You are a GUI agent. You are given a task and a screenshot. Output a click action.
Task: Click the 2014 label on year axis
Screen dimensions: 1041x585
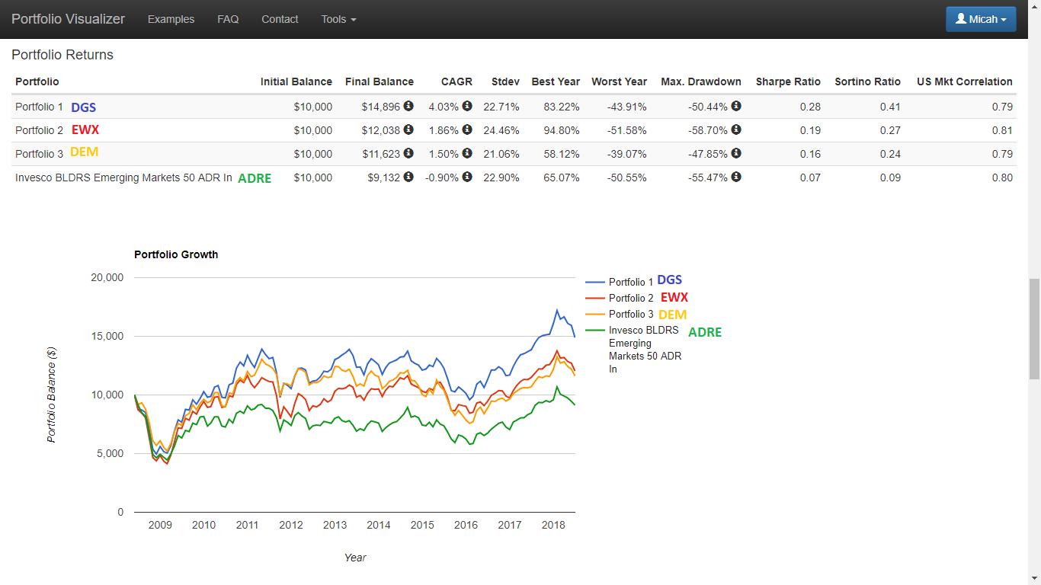[x=379, y=525]
